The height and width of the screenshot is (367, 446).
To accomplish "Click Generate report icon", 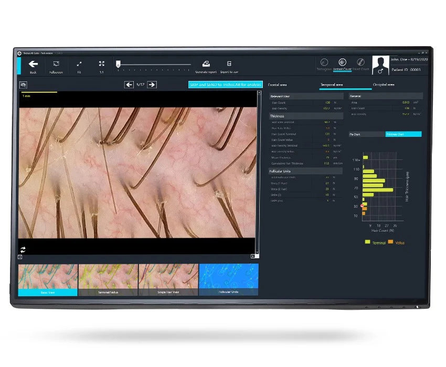I will 206,64.
